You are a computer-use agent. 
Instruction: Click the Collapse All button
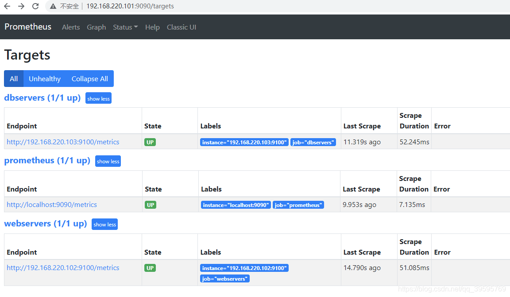click(x=90, y=79)
